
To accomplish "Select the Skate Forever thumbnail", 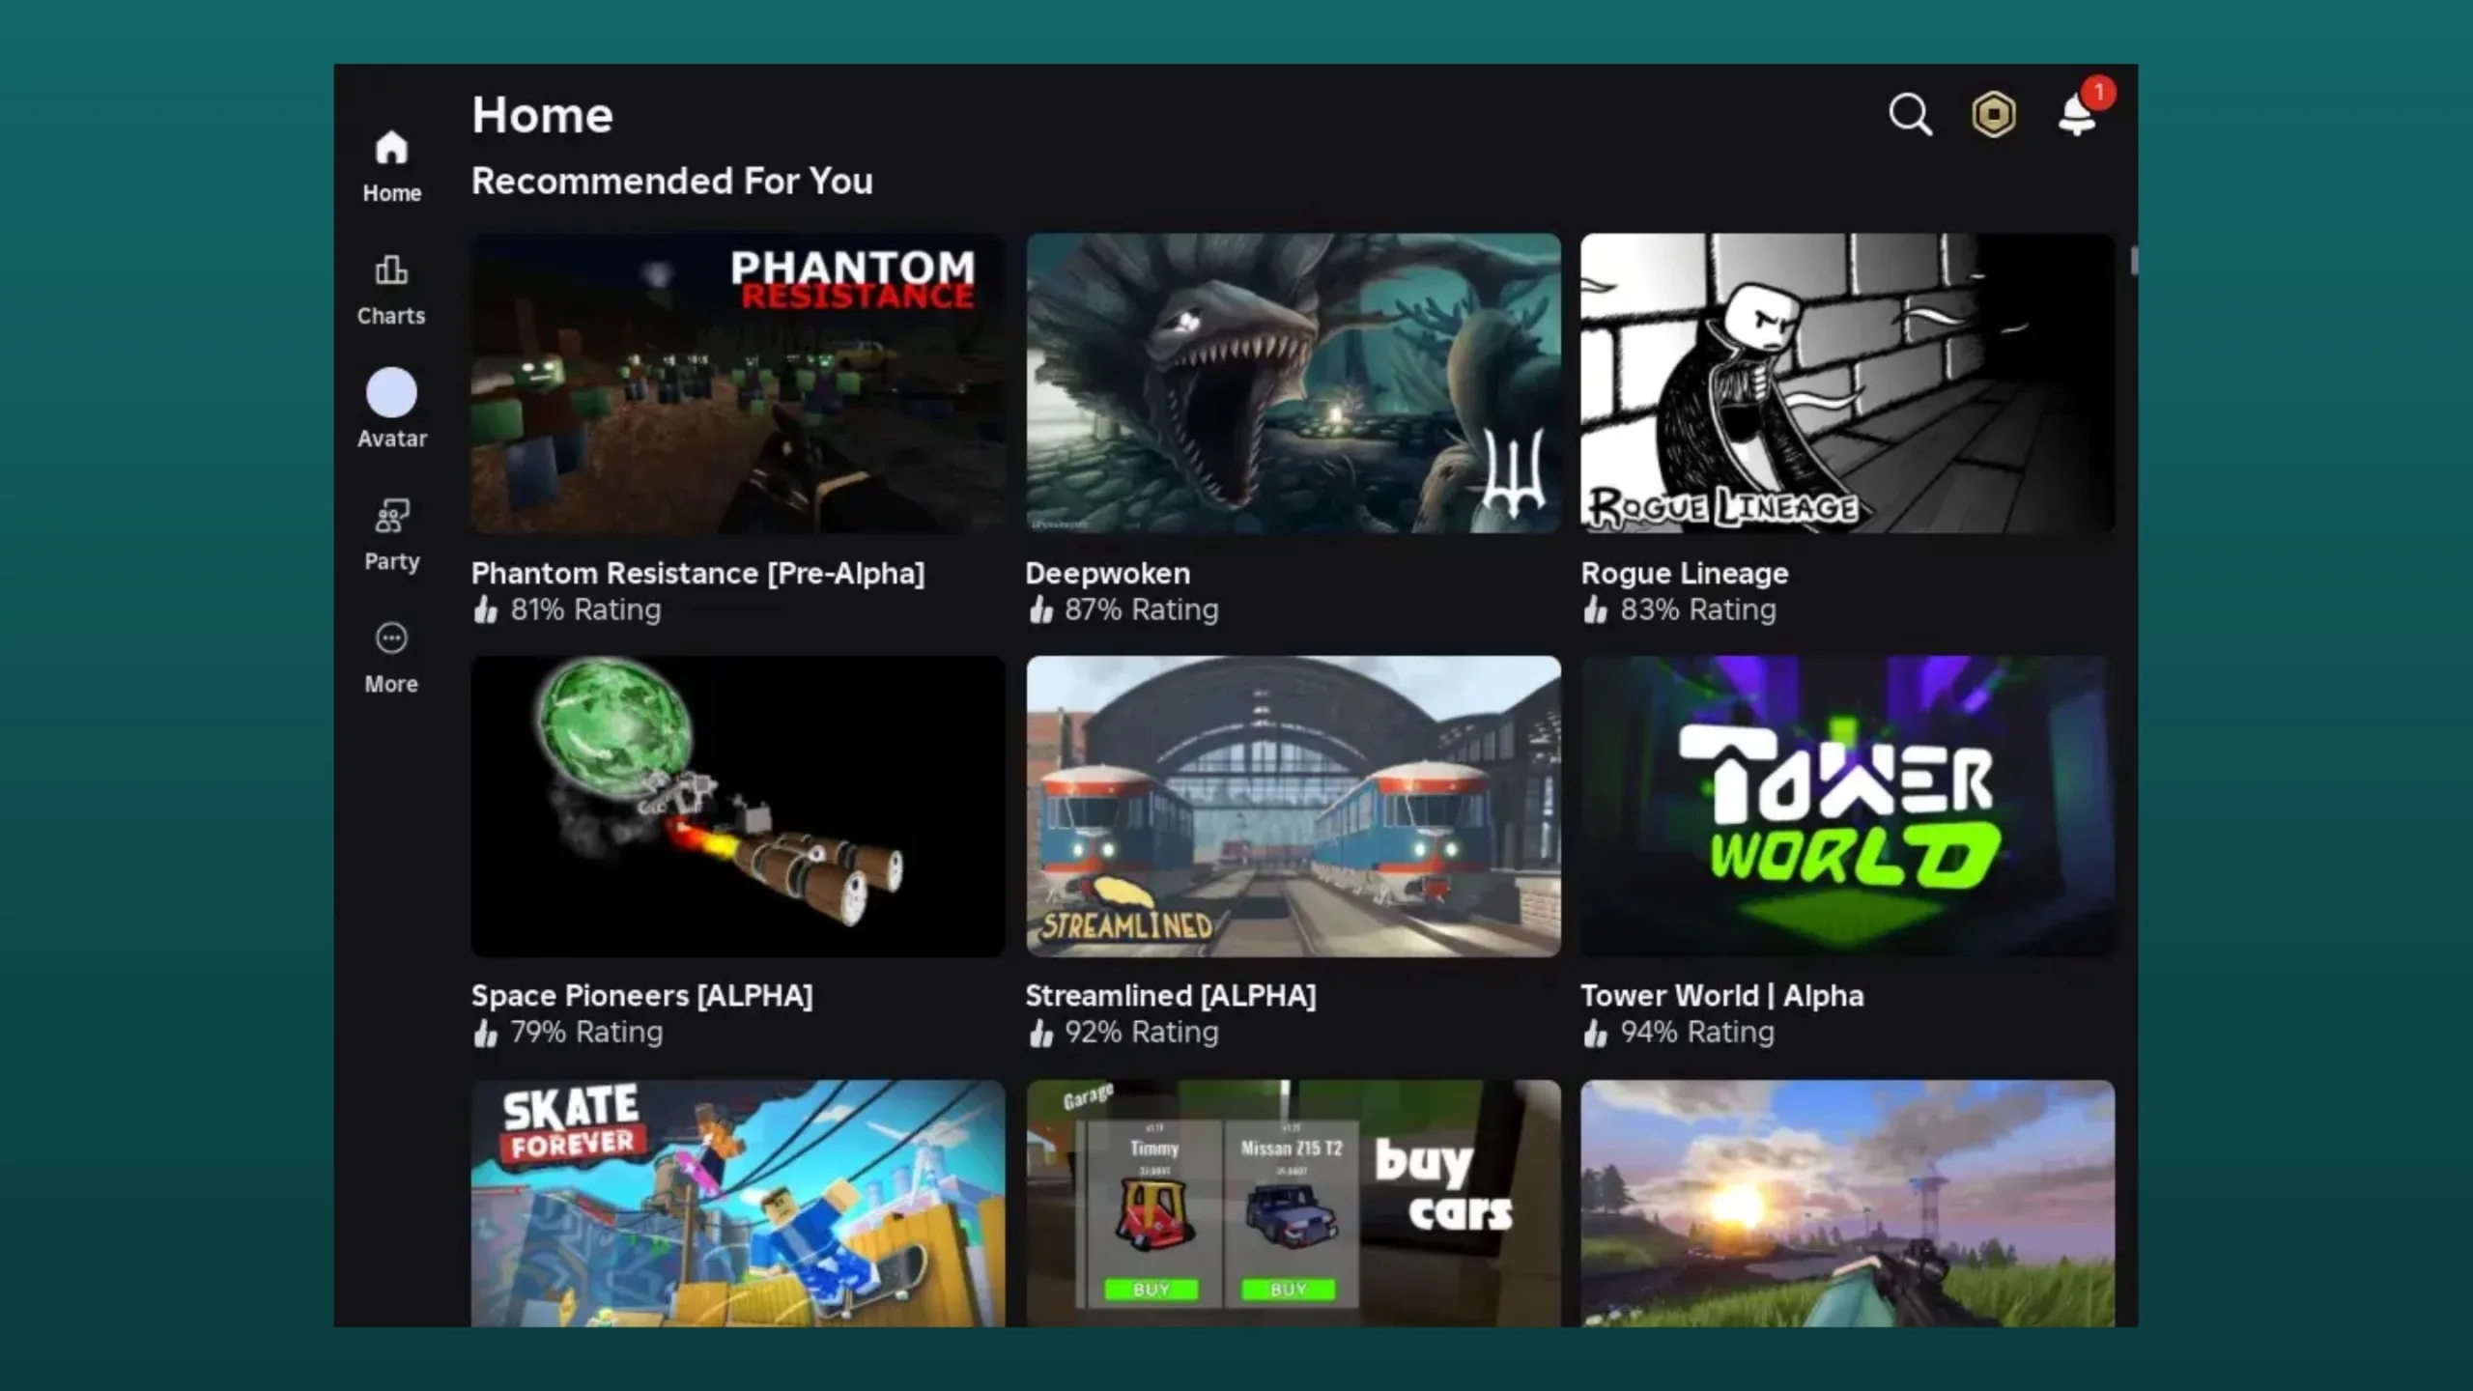I will tap(738, 1203).
